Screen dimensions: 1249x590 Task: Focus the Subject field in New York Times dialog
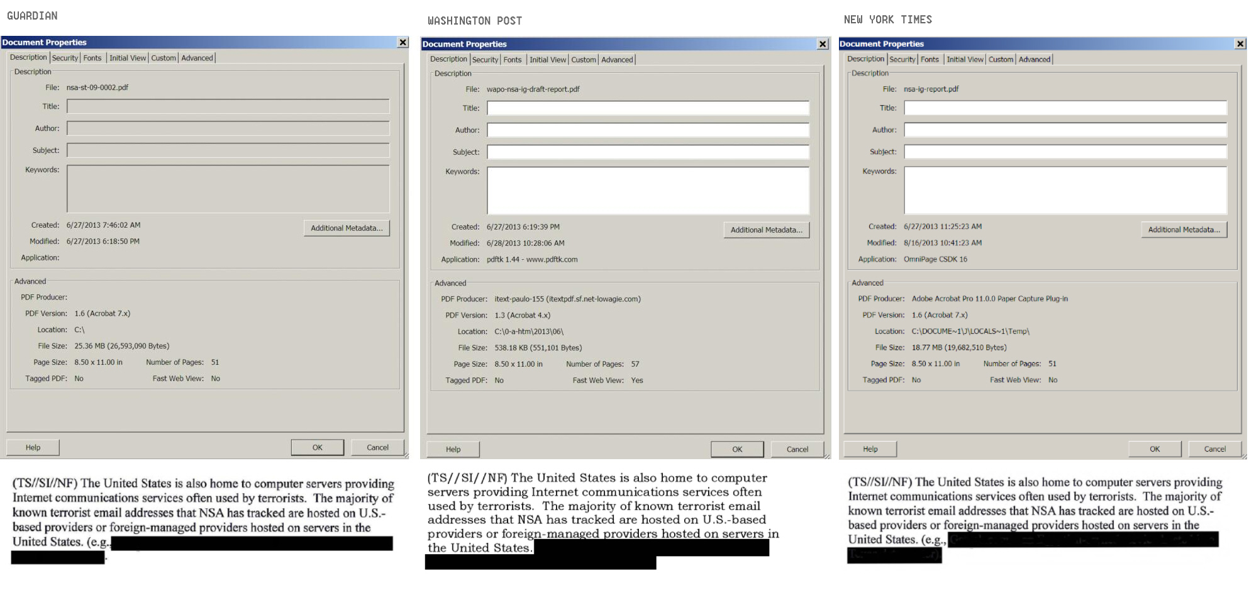[1066, 152]
